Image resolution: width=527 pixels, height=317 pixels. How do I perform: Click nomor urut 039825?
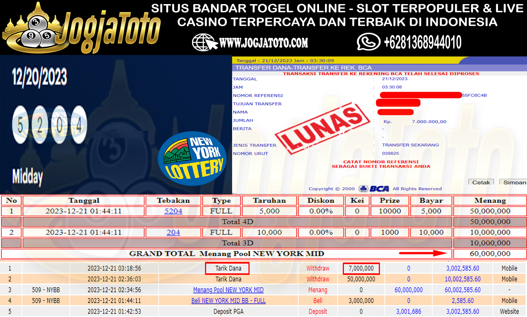point(390,153)
